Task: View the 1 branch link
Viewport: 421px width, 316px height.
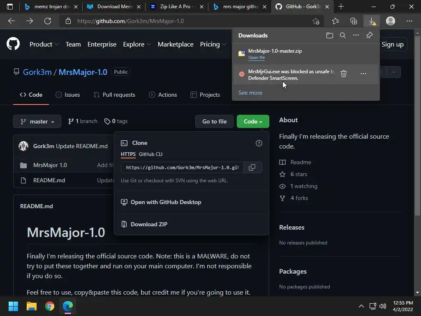Action: pos(83,121)
